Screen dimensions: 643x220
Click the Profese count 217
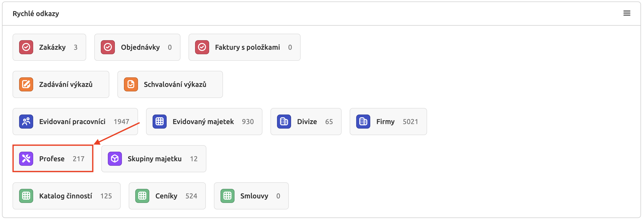coord(78,159)
